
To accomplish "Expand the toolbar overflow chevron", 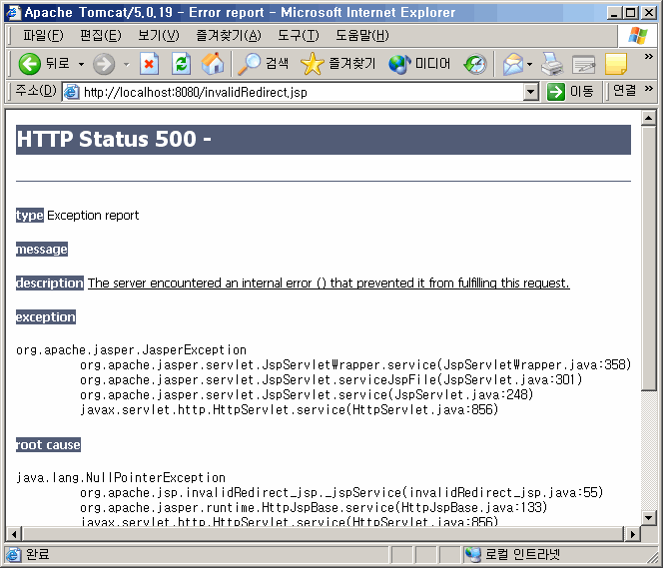I will coord(649,56).
